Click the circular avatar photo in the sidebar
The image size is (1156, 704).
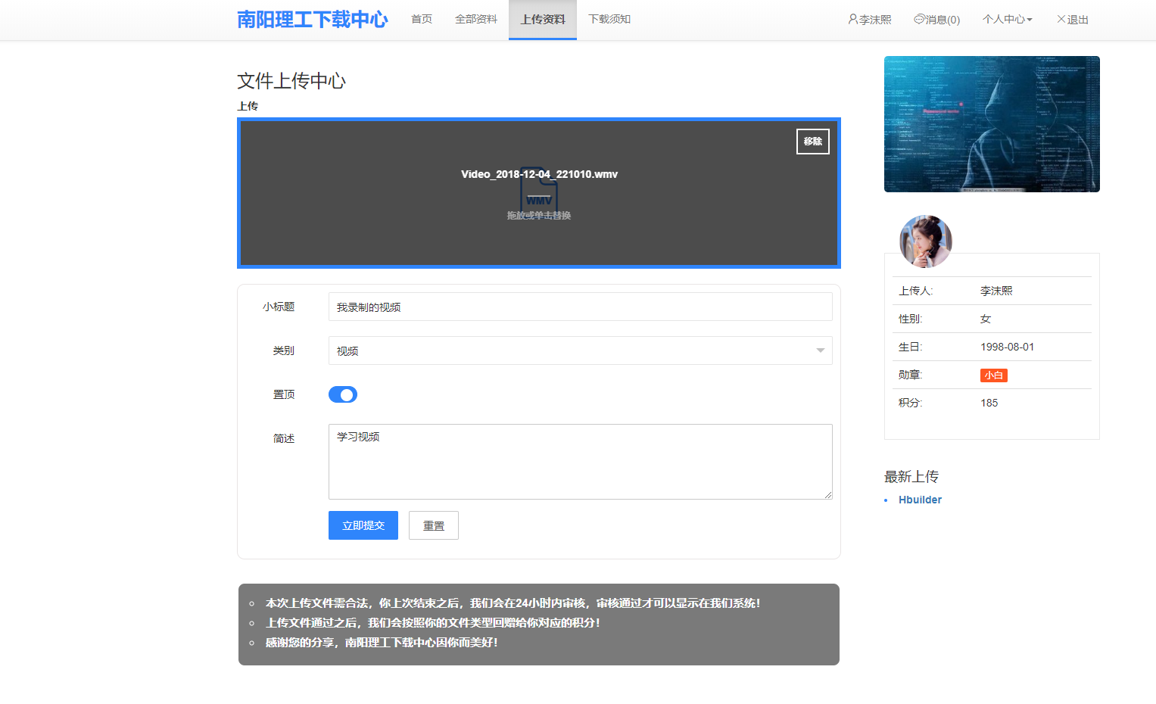(925, 241)
